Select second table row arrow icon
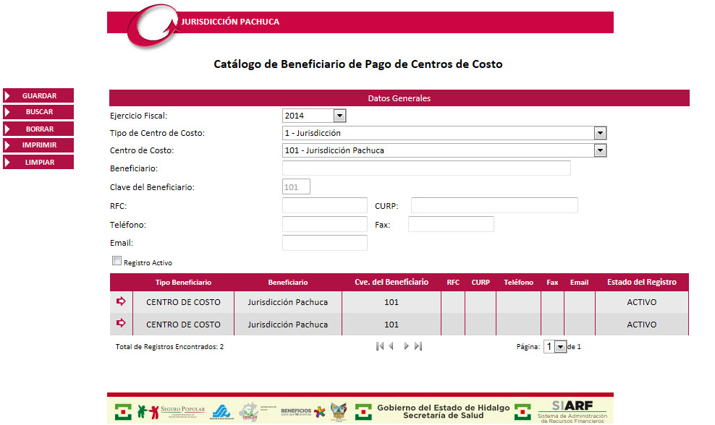 coord(121,323)
